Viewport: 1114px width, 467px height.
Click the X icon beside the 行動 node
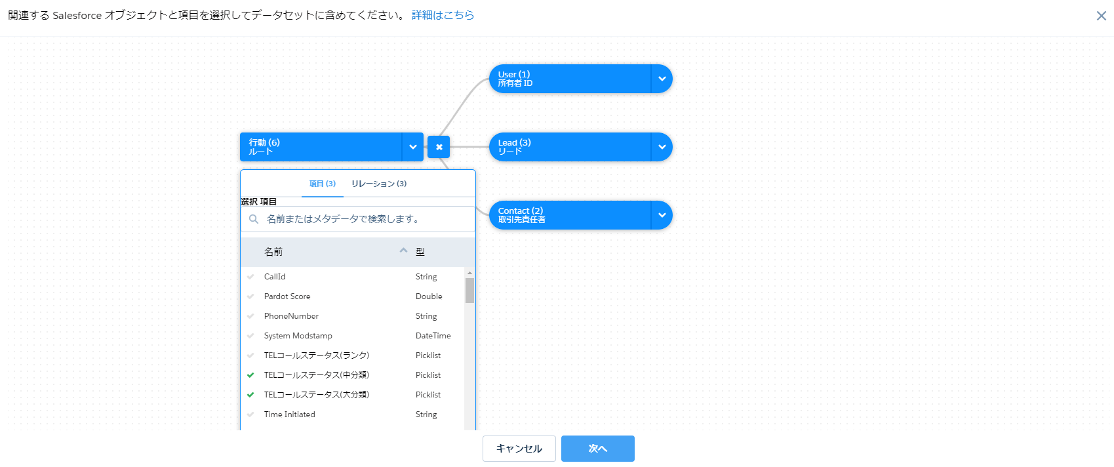point(439,147)
